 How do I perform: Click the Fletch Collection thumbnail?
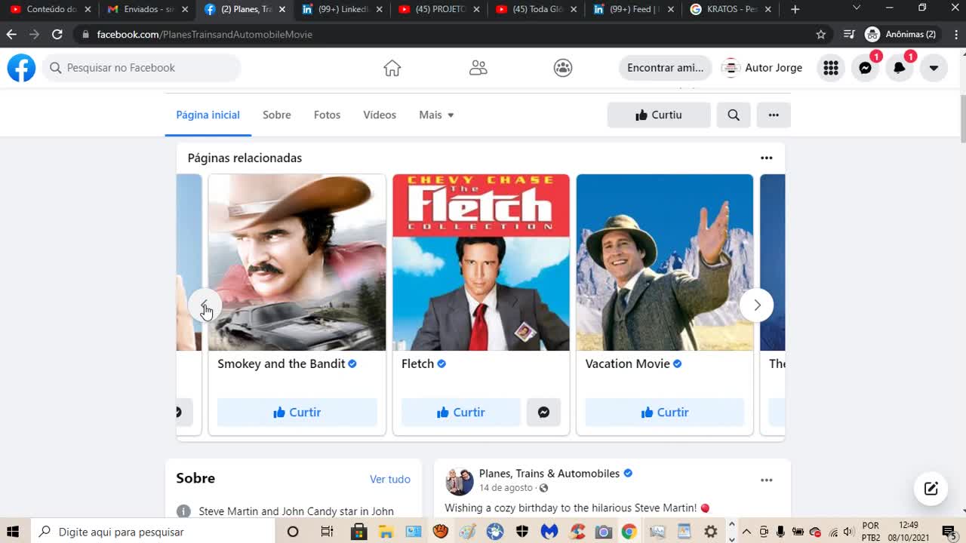[x=481, y=262]
